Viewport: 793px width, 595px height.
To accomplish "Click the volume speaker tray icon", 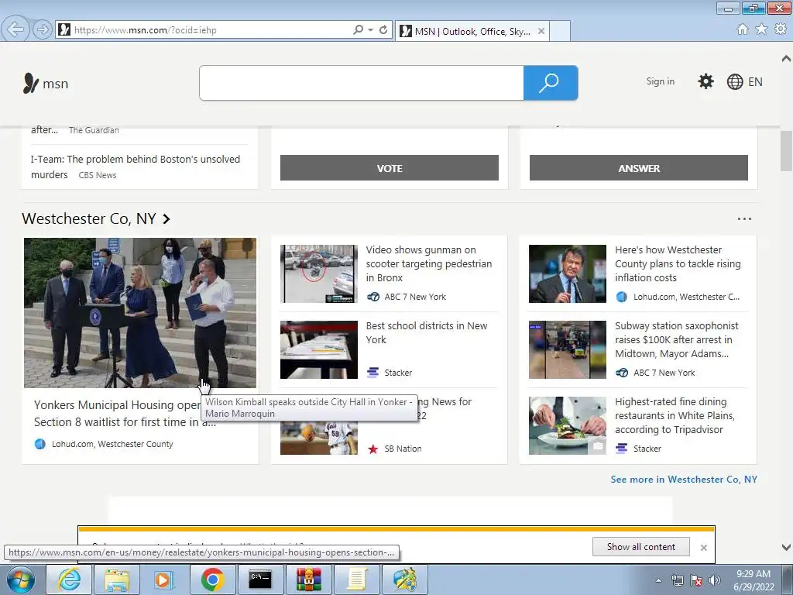I will (x=715, y=580).
